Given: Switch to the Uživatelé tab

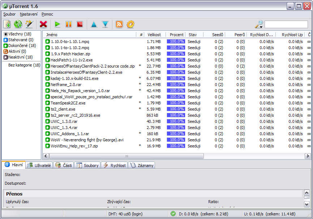Looking at the screenshot, I should point(40,165).
